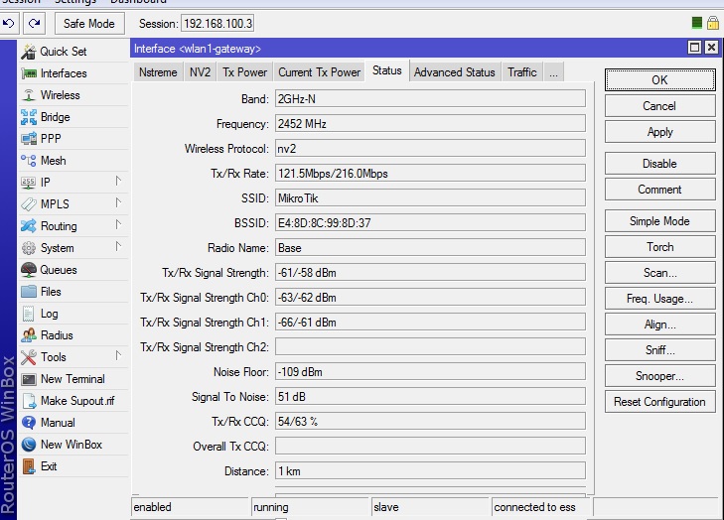The image size is (724, 520).
Task: Open the Scan... button
Action: (659, 273)
